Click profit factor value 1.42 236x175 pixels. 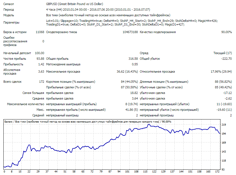click(41, 64)
